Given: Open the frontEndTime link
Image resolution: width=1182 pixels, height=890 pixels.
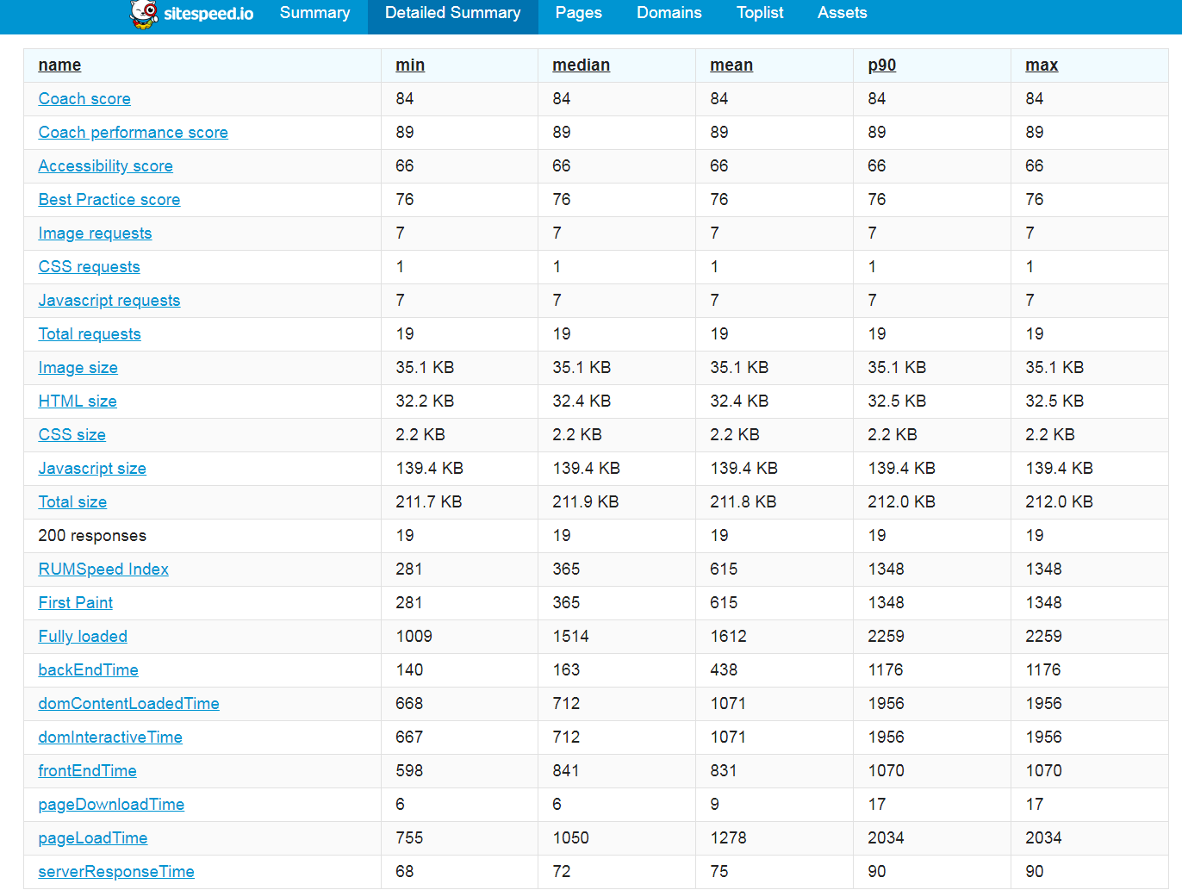Looking at the screenshot, I should (x=88, y=771).
